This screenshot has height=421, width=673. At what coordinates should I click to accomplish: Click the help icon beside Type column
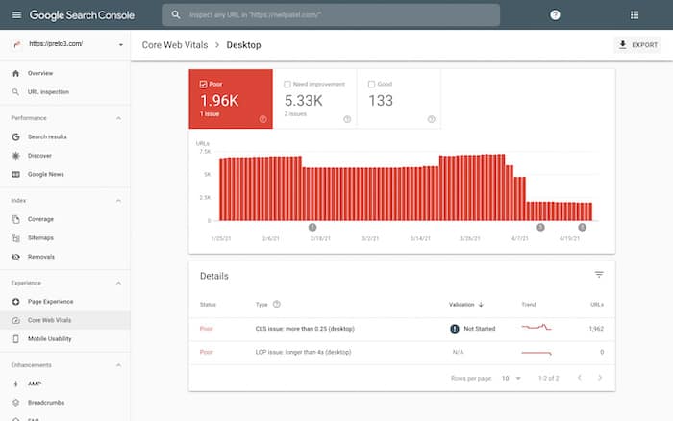277,305
